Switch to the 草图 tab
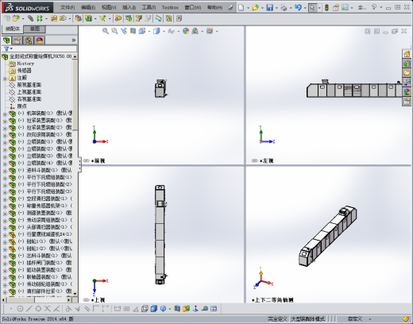 [35, 29]
